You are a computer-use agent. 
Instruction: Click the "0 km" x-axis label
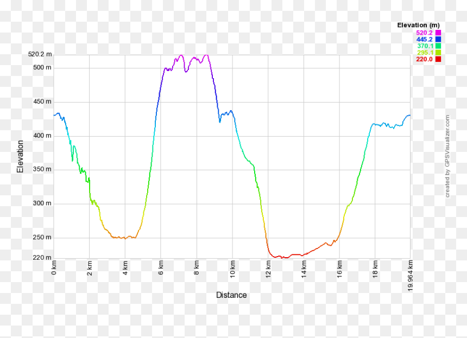(x=54, y=268)
